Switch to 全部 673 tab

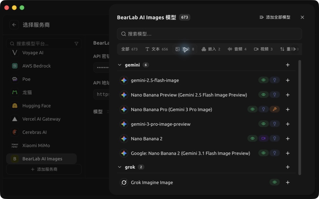point(129,49)
